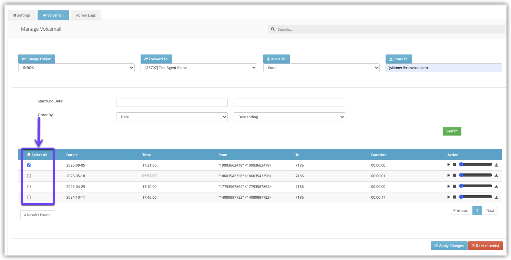Download the 2024-10-11 voicemail recording
The height and width of the screenshot is (260, 511).
coord(496,197)
